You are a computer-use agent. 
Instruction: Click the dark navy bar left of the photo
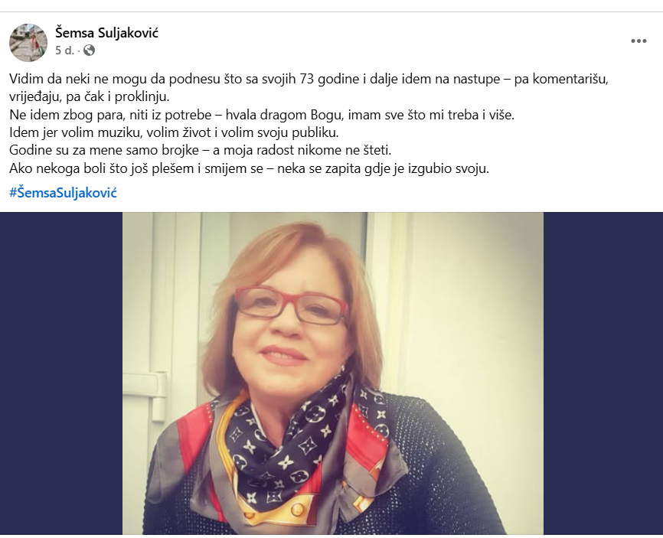(x=61, y=373)
